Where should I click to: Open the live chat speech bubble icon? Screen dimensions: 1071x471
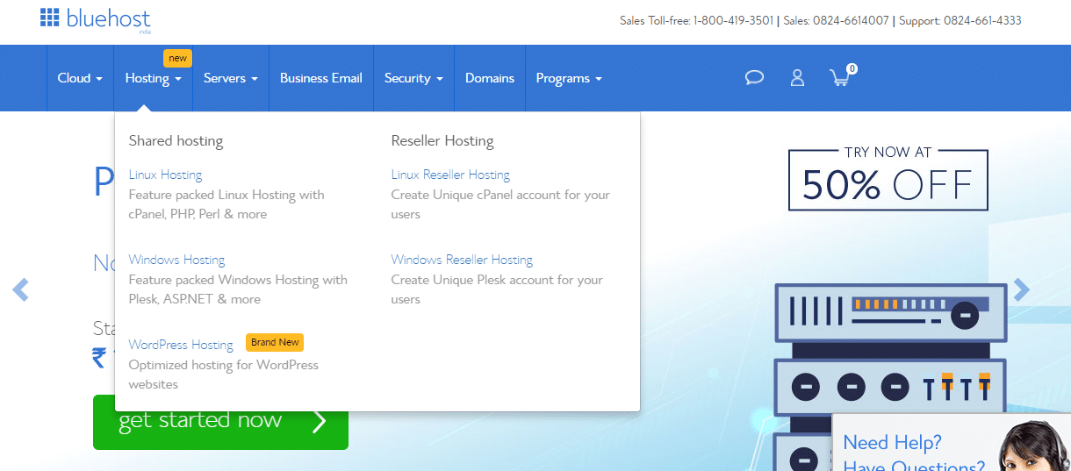(x=754, y=78)
